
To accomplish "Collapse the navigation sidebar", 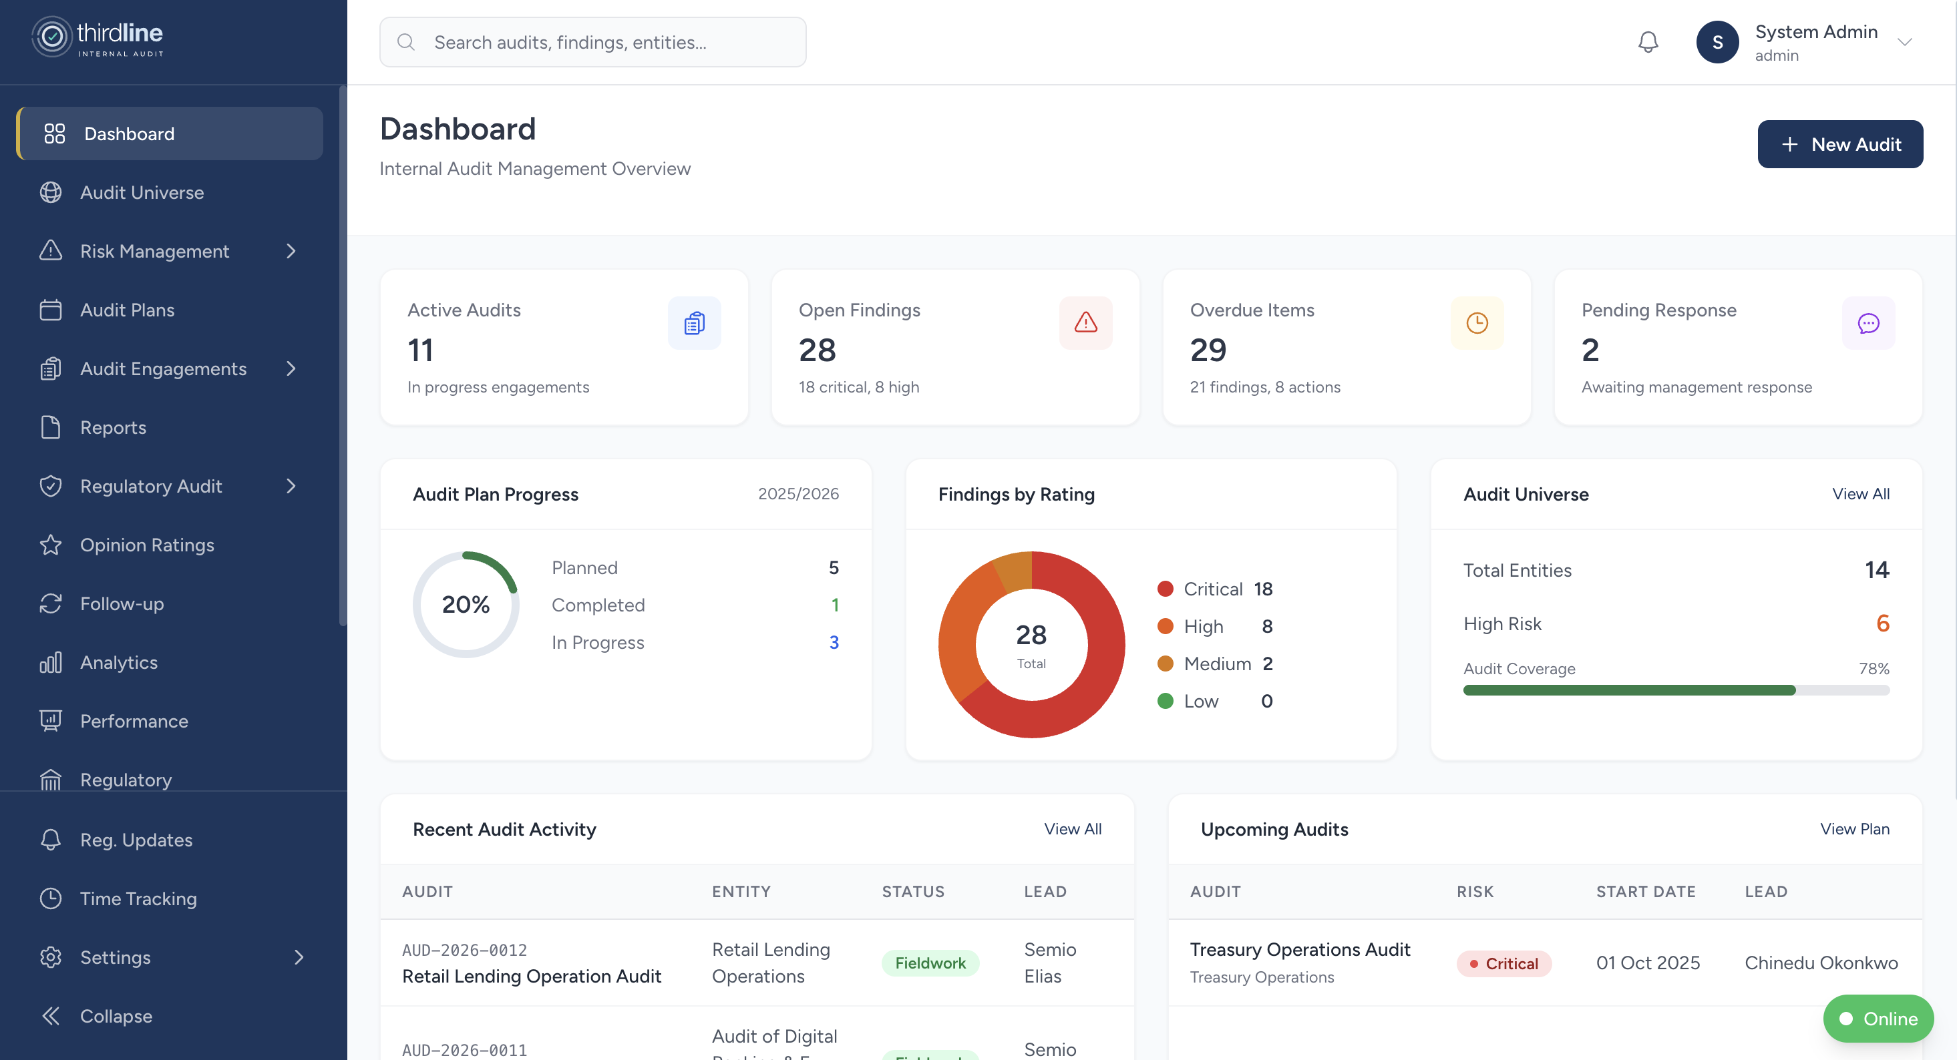I will [117, 1016].
